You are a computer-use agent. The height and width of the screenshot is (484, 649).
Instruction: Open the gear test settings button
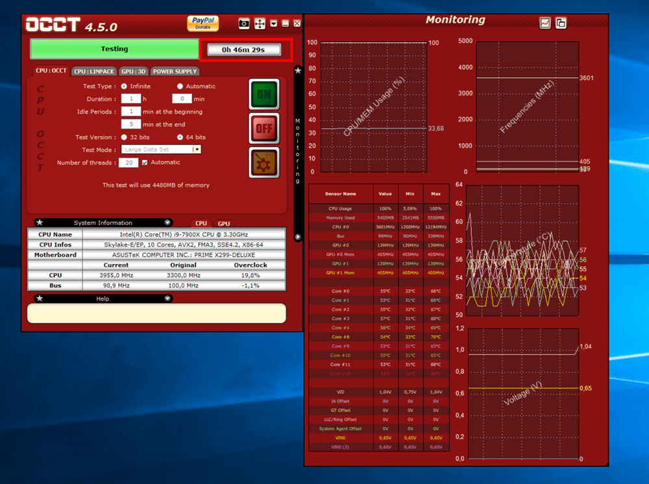(x=264, y=162)
